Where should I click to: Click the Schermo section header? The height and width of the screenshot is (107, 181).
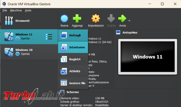[73, 92]
